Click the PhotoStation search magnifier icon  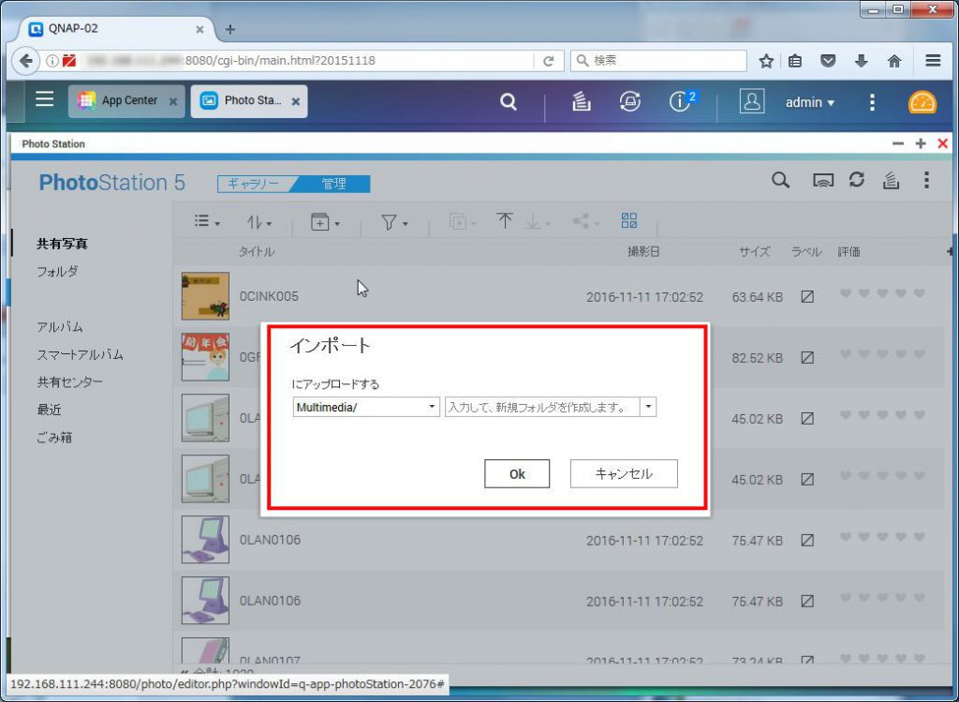pyautogui.click(x=780, y=180)
